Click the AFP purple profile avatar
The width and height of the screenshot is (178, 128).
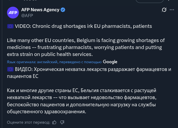(13, 13)
